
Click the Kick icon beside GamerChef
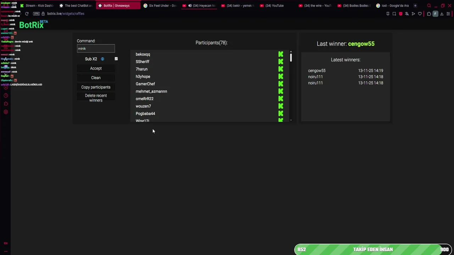[281, 84]
